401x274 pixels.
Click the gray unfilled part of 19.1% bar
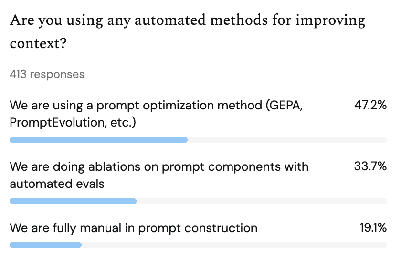click(234, 245)
